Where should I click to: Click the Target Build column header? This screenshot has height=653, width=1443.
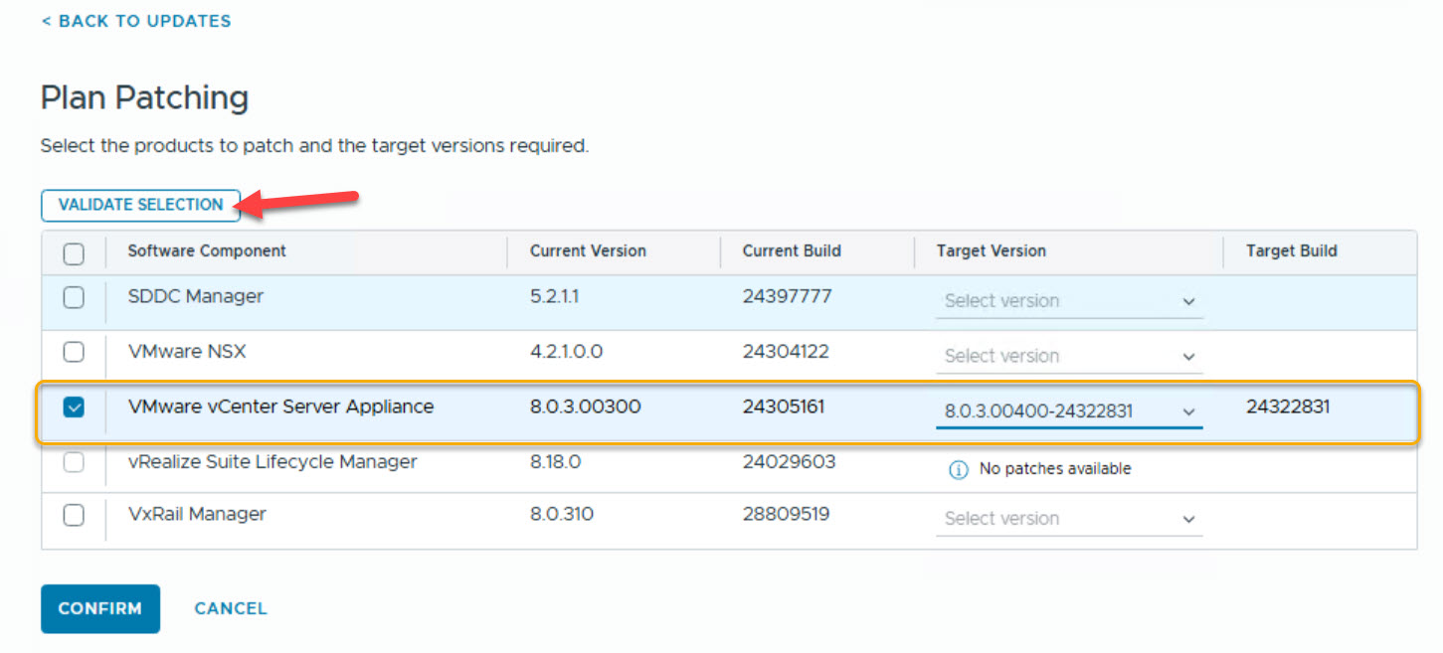[1291, 251]
